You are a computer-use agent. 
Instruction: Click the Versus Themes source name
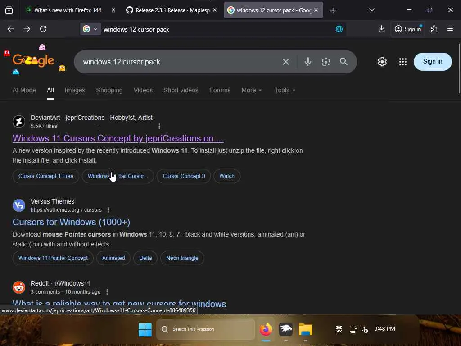[52, 201]
